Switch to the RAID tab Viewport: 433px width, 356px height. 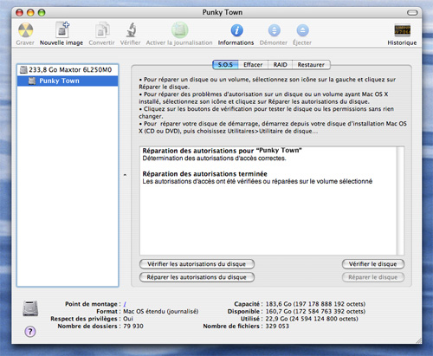[280, 65]
